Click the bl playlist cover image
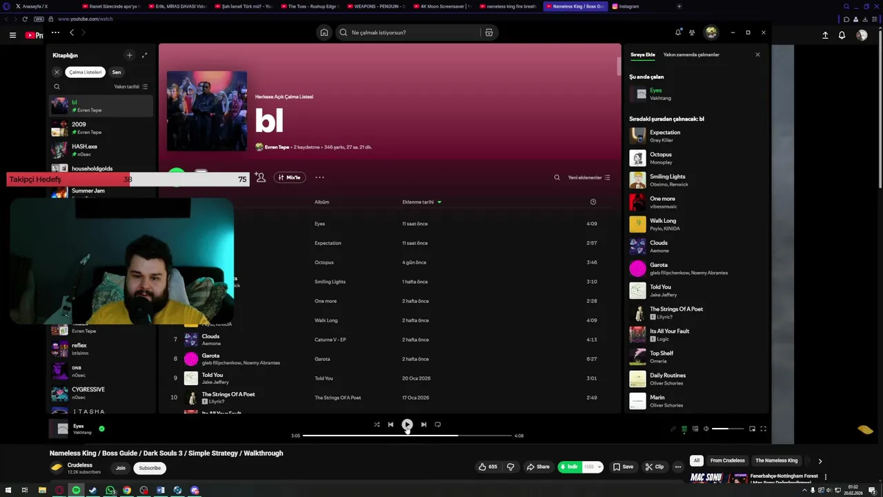The width and height of the screenshot is (883, 497). click(x=207, y=111)
